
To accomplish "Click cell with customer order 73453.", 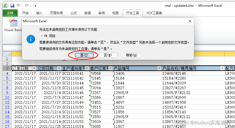I will point(101,102).
